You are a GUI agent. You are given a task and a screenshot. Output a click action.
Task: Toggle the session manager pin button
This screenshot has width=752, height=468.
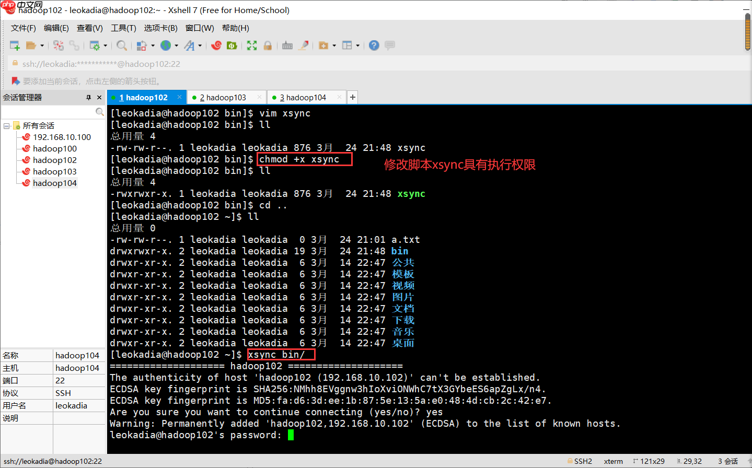[x=88, y=98]
